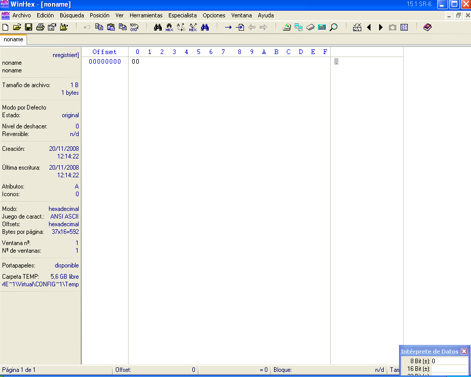
Task: Click the Bloque field in the status bar
Action: 329,370
